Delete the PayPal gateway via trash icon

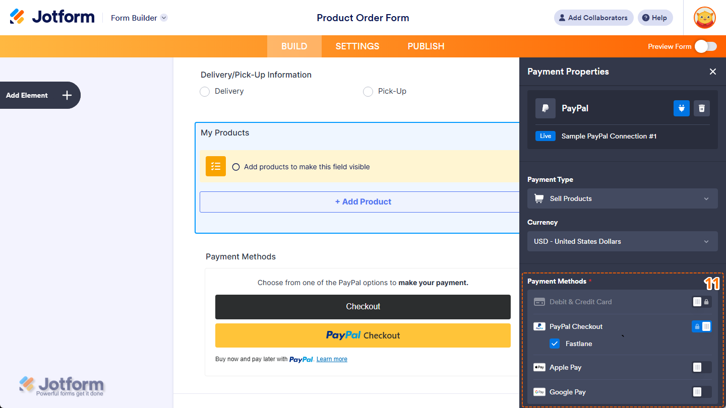click(701, 108)
